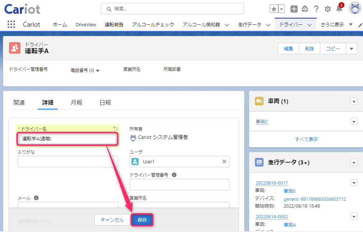Click the 車両 related list icon
The height and width of the screenshot is (232, 363).
coord(259,101)
